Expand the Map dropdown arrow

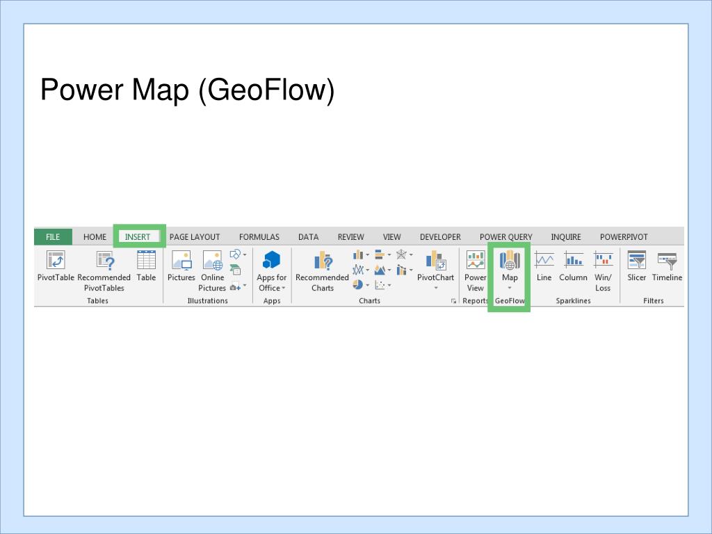coord(510,288)
